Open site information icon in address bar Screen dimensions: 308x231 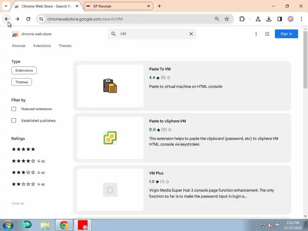[41, 19]
